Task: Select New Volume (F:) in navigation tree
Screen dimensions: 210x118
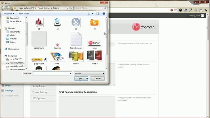Action: click(15, 63)
